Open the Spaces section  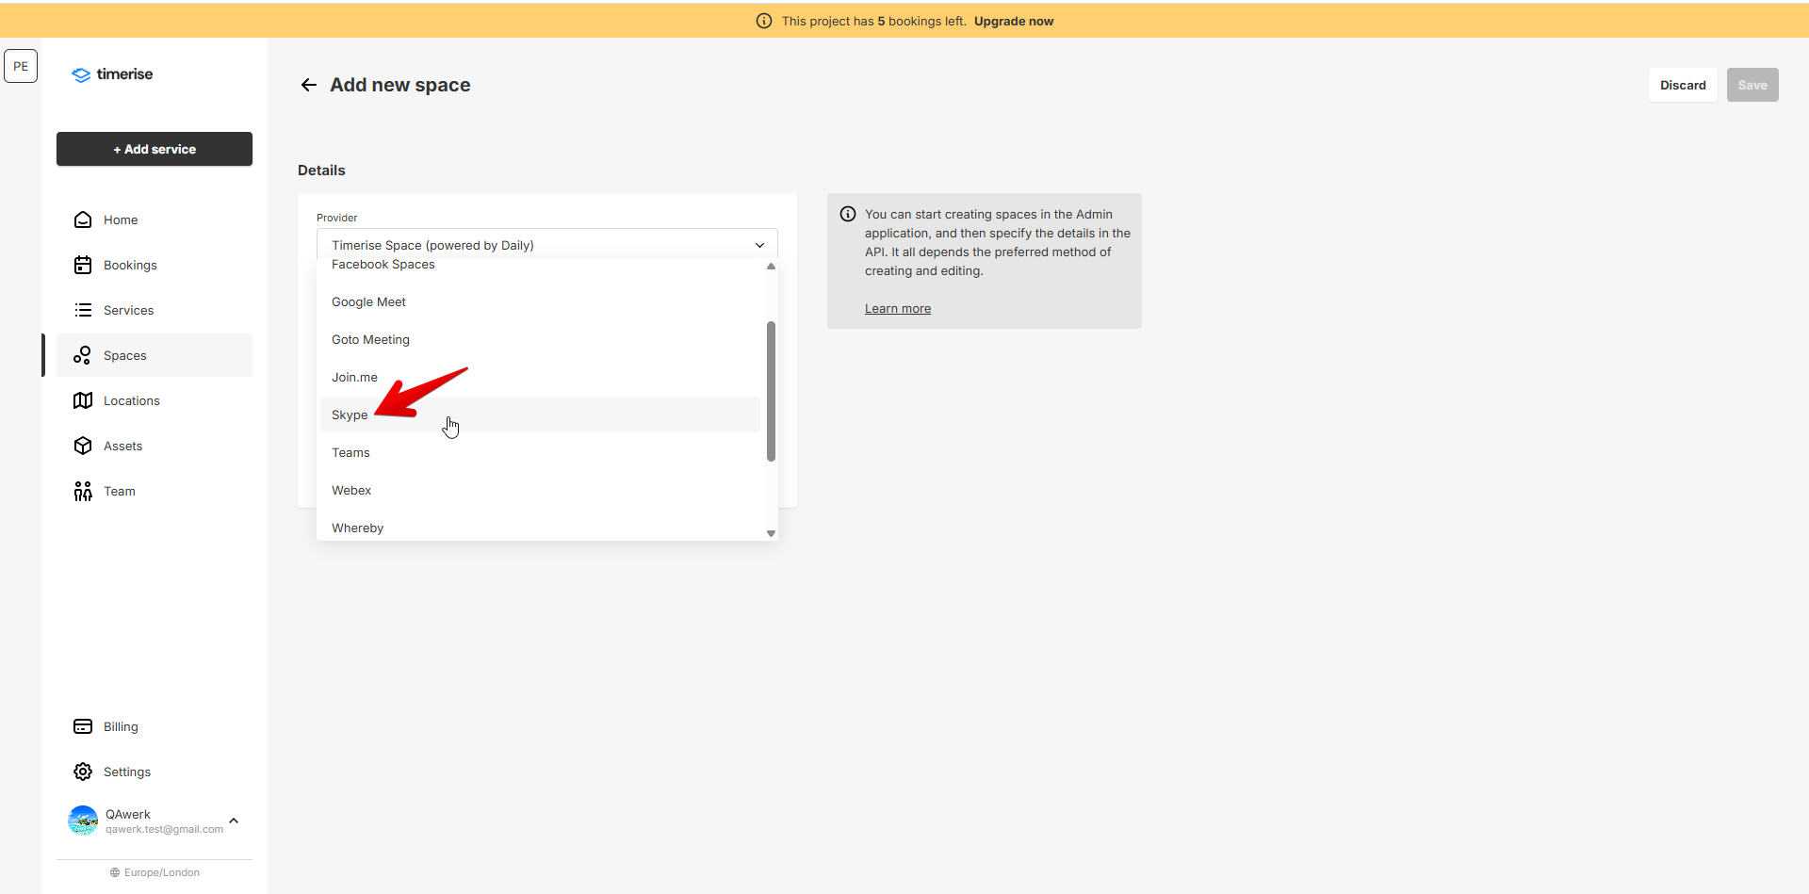pos(155,355)
